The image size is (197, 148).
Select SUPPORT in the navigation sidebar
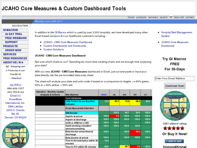(x=15, y=42)
